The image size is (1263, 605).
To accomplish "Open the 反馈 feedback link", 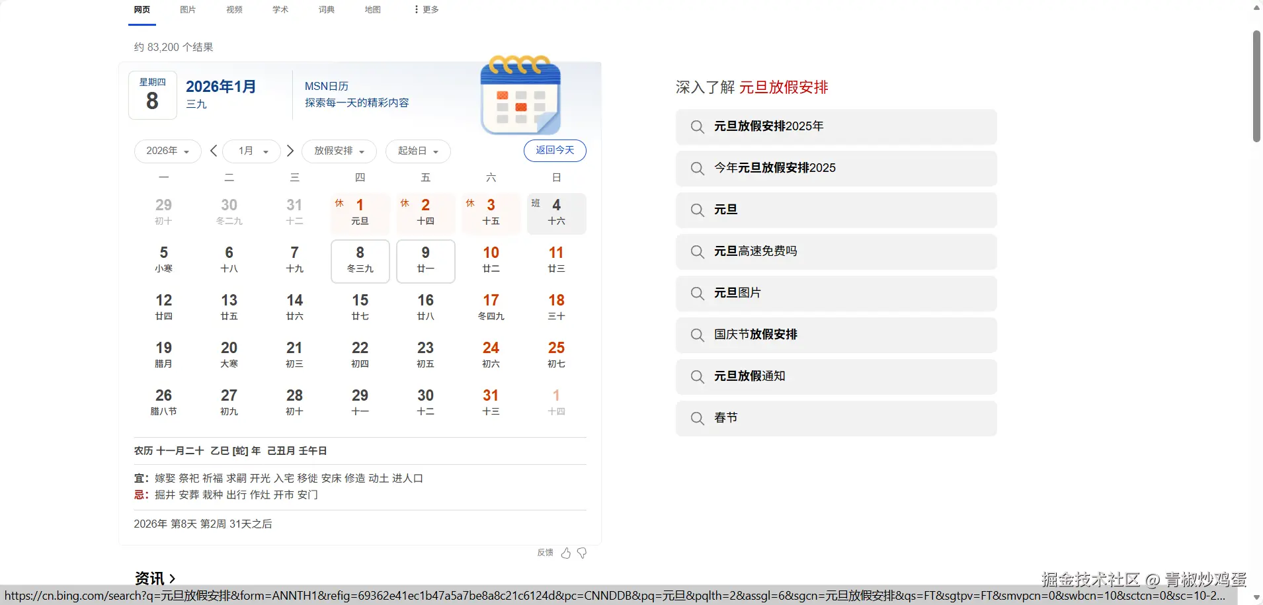I will coord(544,553).
